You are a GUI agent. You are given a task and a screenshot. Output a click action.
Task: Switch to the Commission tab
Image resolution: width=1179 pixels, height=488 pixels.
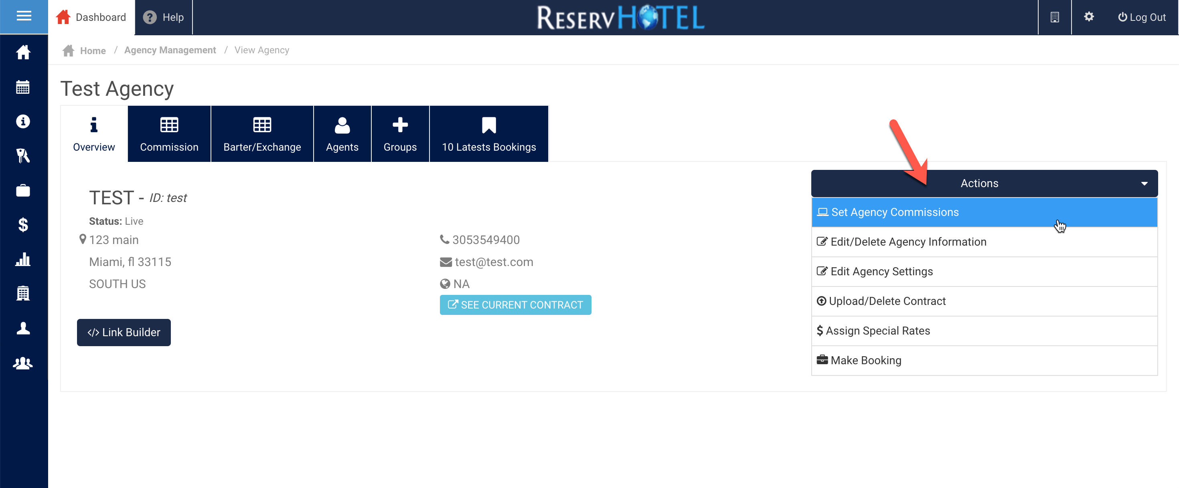coord(169,134)
